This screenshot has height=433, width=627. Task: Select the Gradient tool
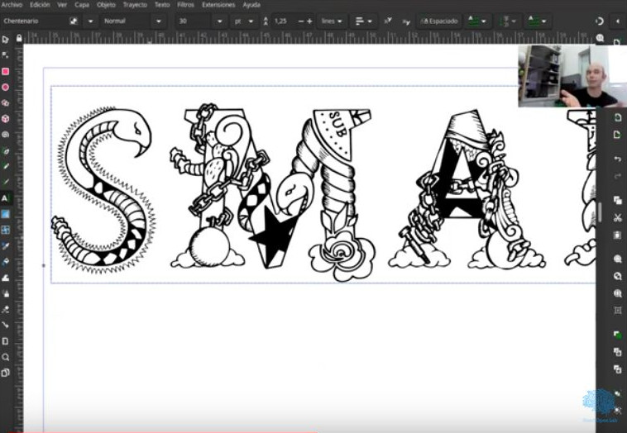click(x=6, y=214)
